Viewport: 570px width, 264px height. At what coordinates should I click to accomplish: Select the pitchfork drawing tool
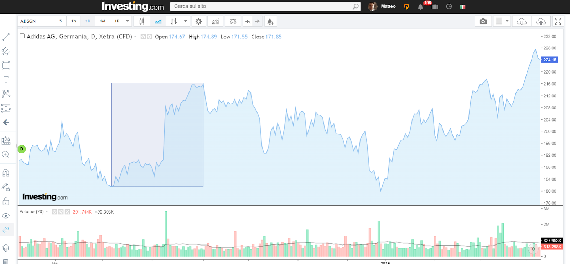pyautogui.click(x=6, y=52)
